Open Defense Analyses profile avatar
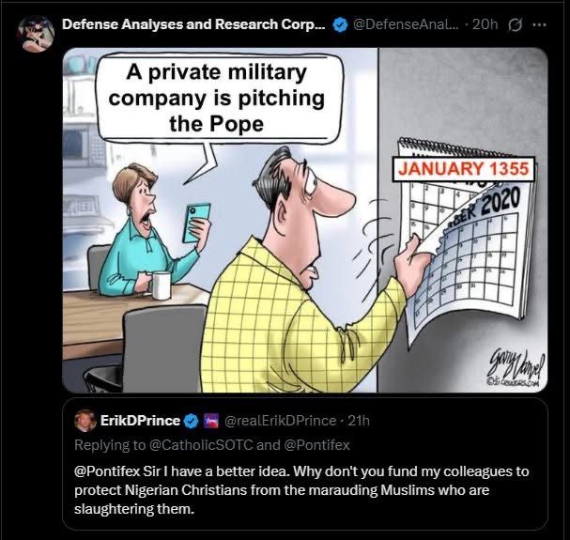The width and height of the screenshot is (570, 540). click(x=36, y=34)
